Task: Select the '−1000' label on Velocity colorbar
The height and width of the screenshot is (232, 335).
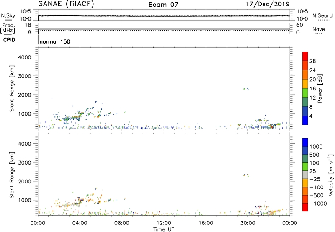Action: coord(318,204)
